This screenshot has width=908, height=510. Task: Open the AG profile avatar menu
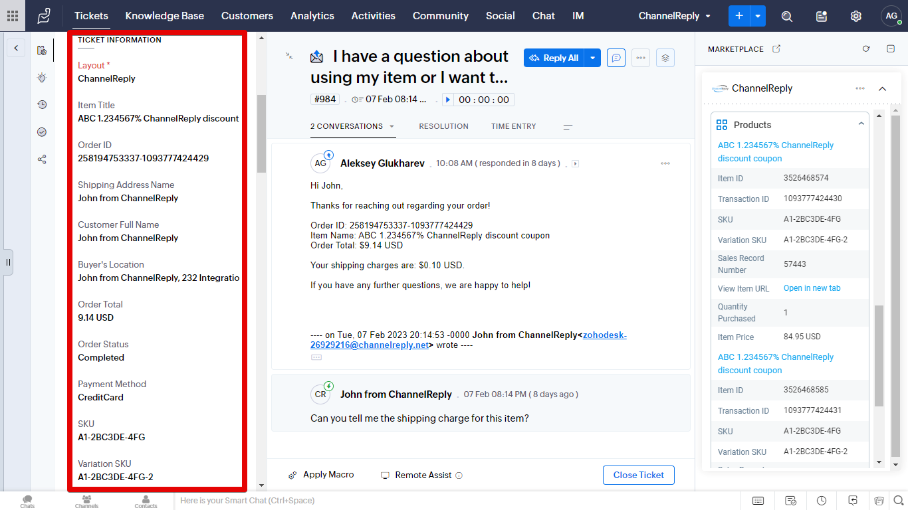[891, 16]
